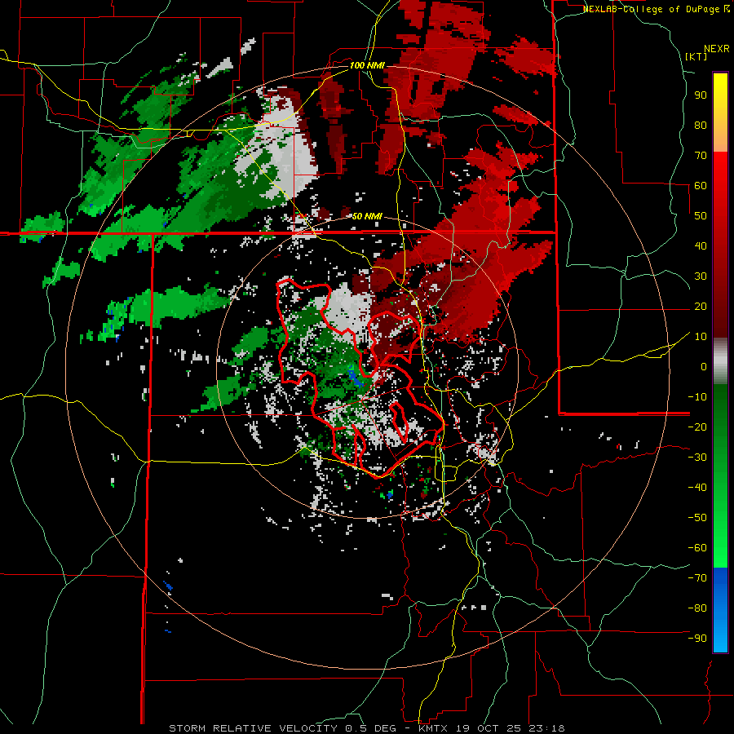Click the 80 value on the velocity scale
Screen dimensions: 734x734
701,126
